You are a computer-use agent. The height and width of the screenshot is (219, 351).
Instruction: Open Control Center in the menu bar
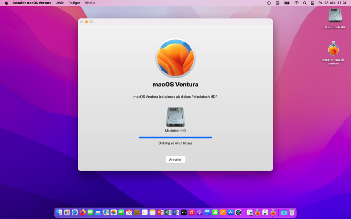pyautogui.click(x=313, y=3)
